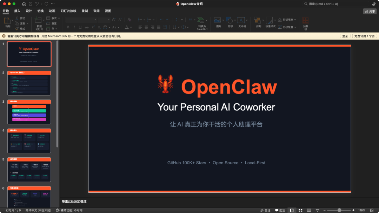Open the Change Case (Aa) dropdown
Screen dimensions: 379x213
[119, 27]
